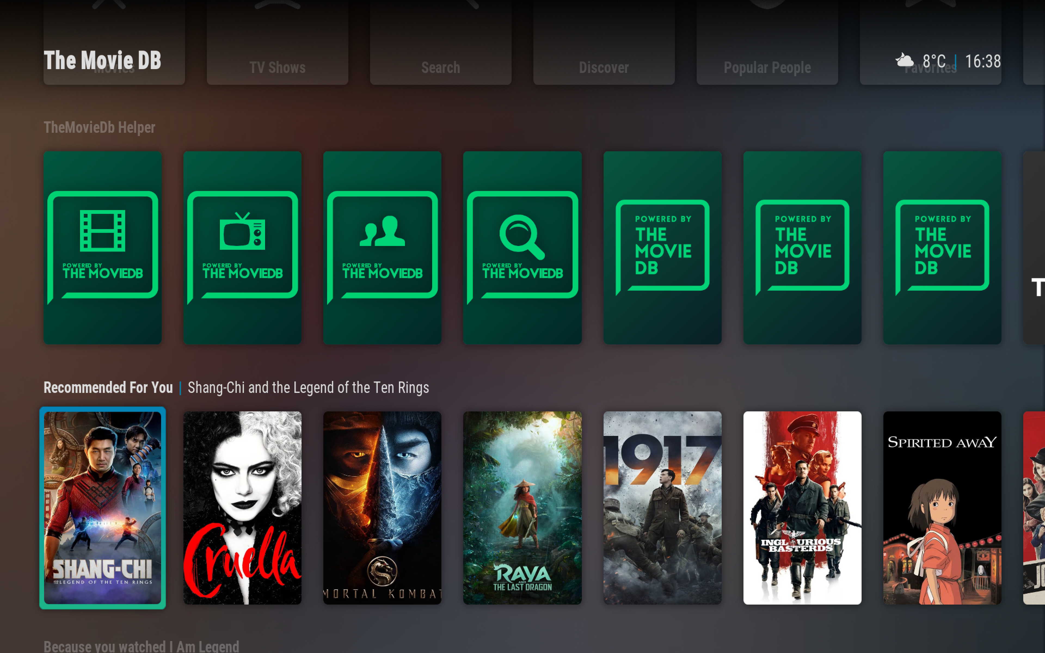Click the Recommended For You heading
The width and height of the screenshot is (1045, 653).
108,387
